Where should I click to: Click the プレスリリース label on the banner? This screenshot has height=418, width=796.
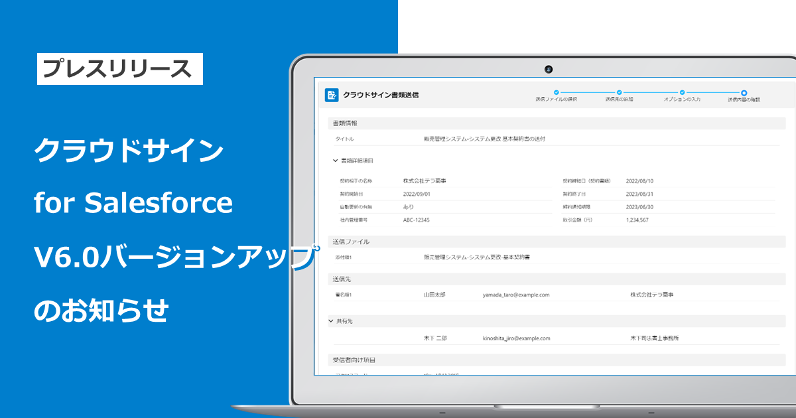tap(120, 68)
